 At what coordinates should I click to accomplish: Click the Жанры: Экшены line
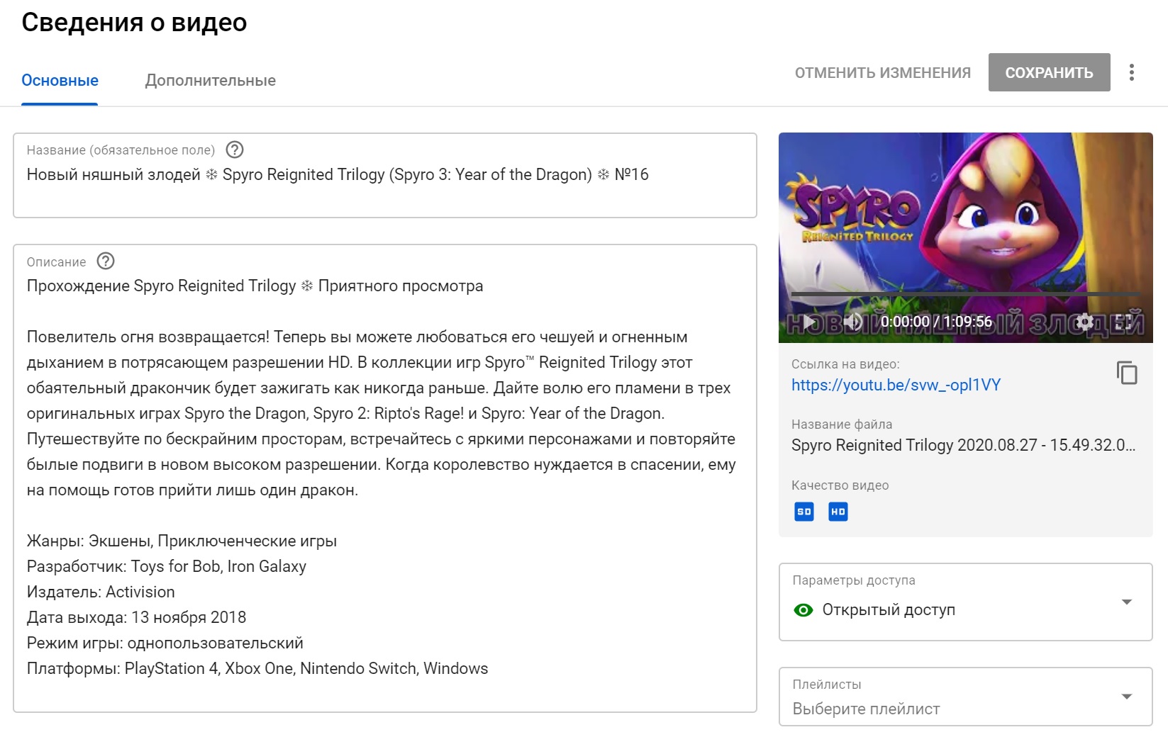182,541
